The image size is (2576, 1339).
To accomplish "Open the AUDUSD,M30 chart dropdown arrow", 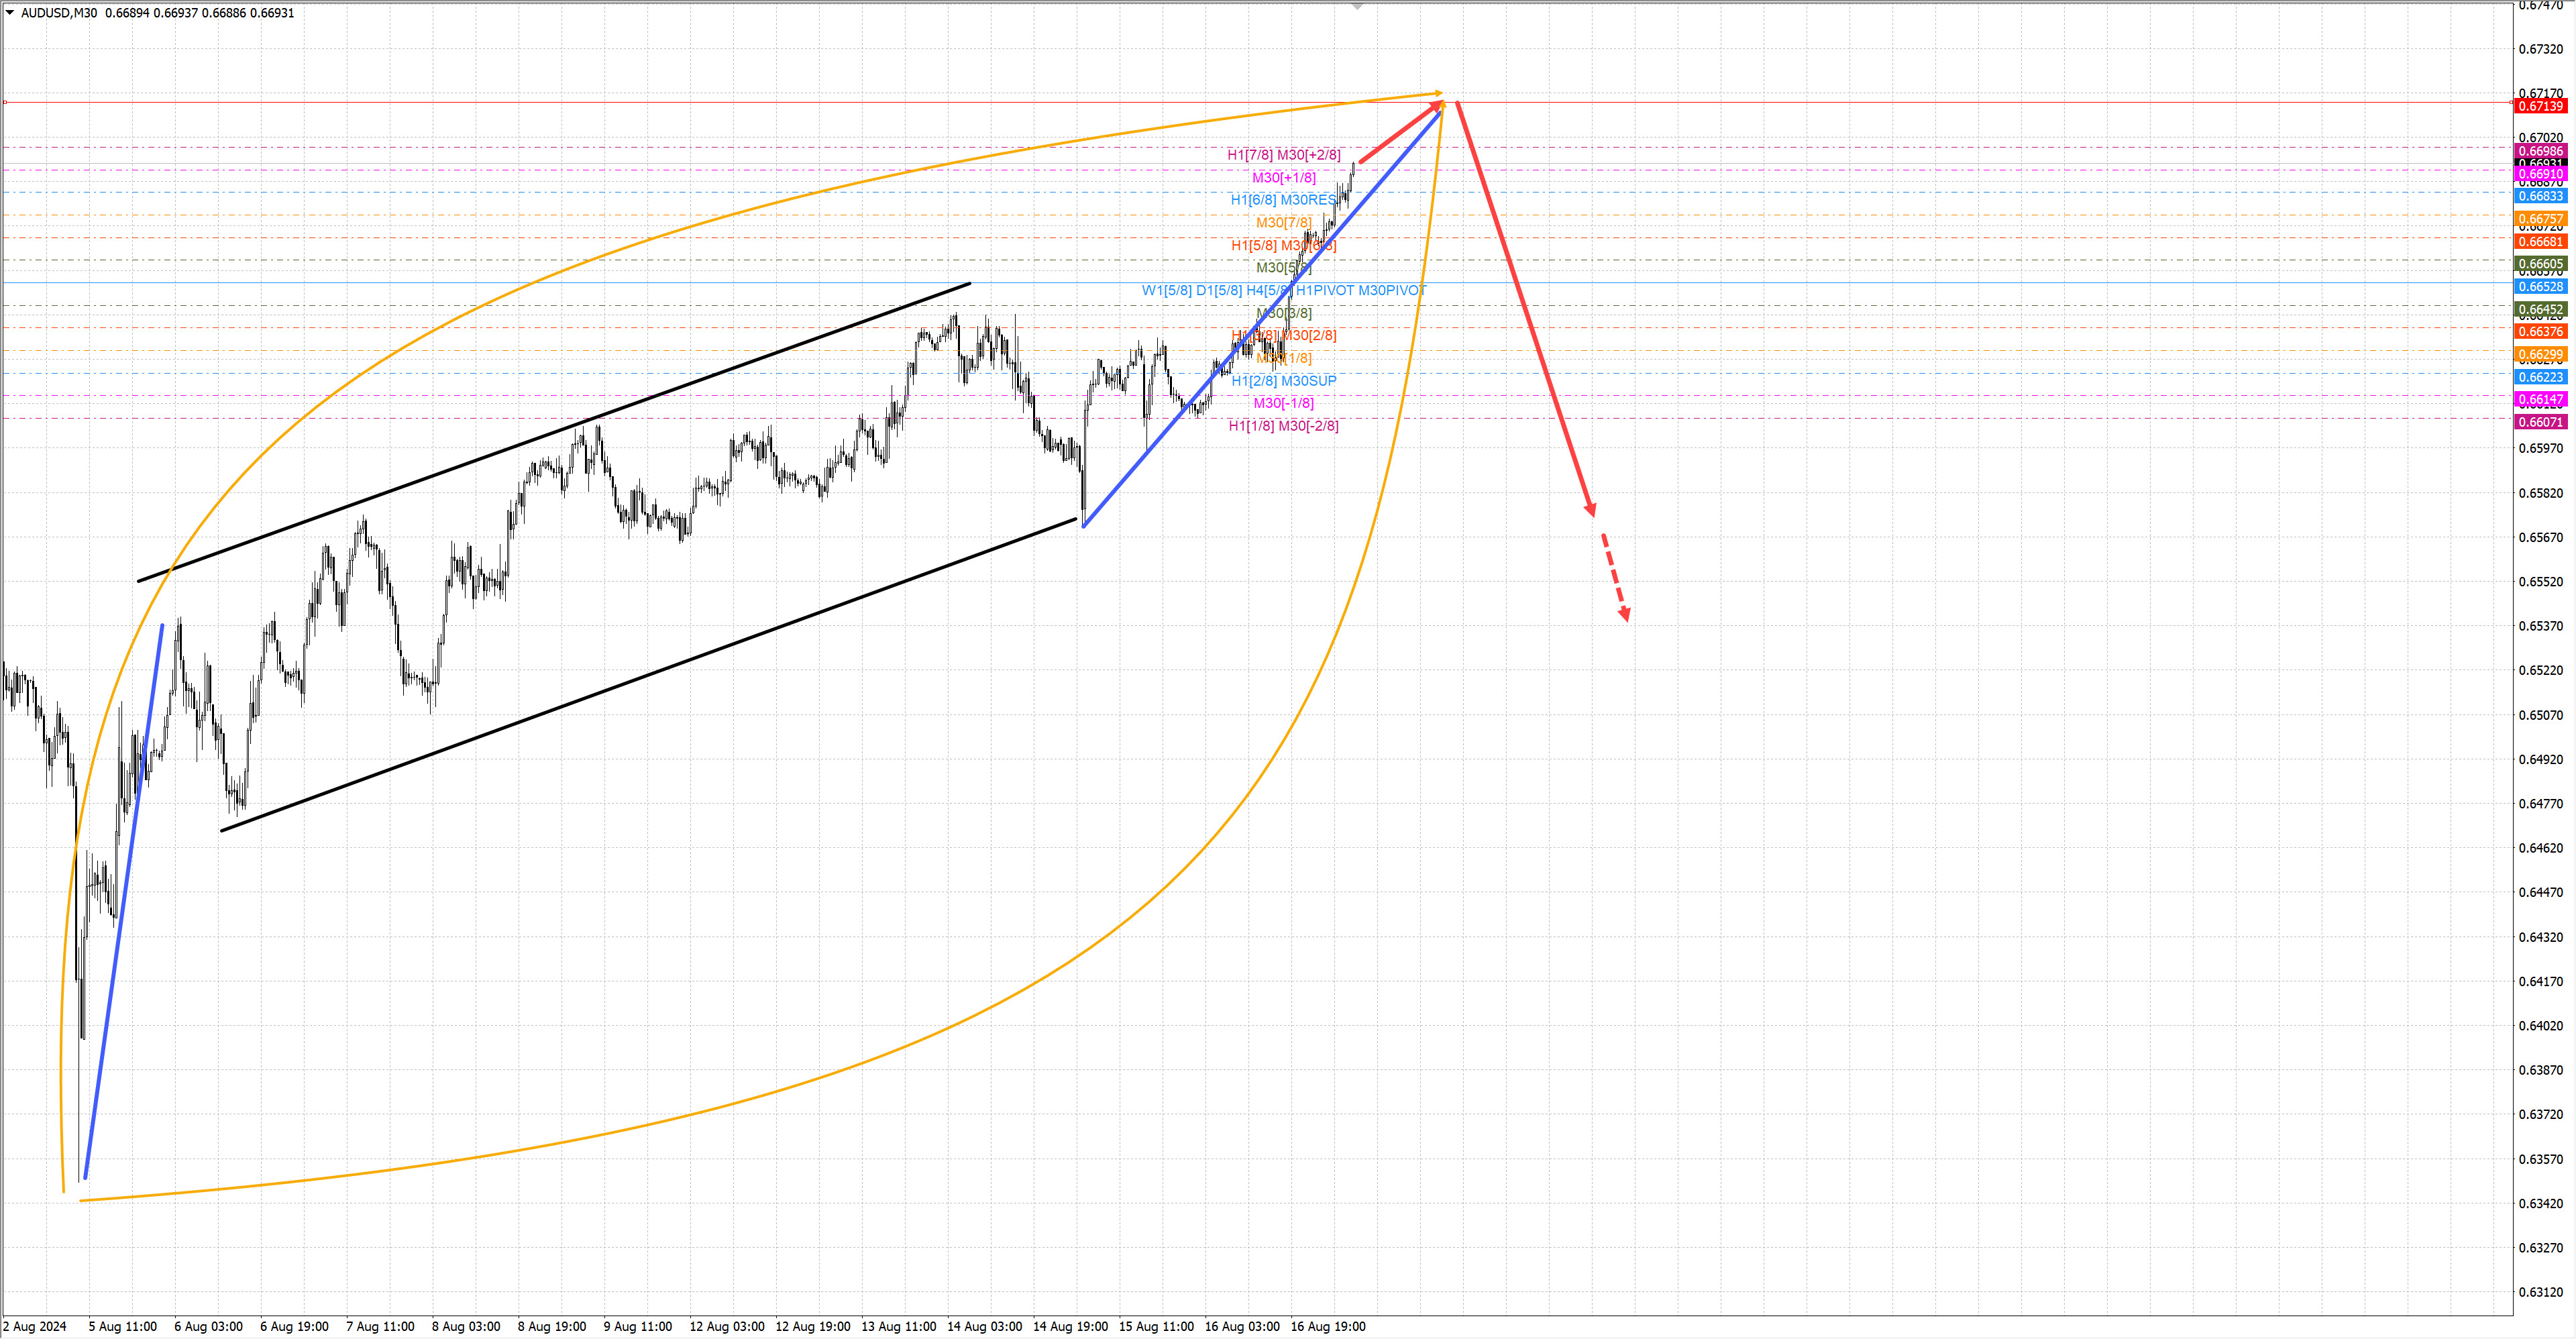I will click(10, 13).
